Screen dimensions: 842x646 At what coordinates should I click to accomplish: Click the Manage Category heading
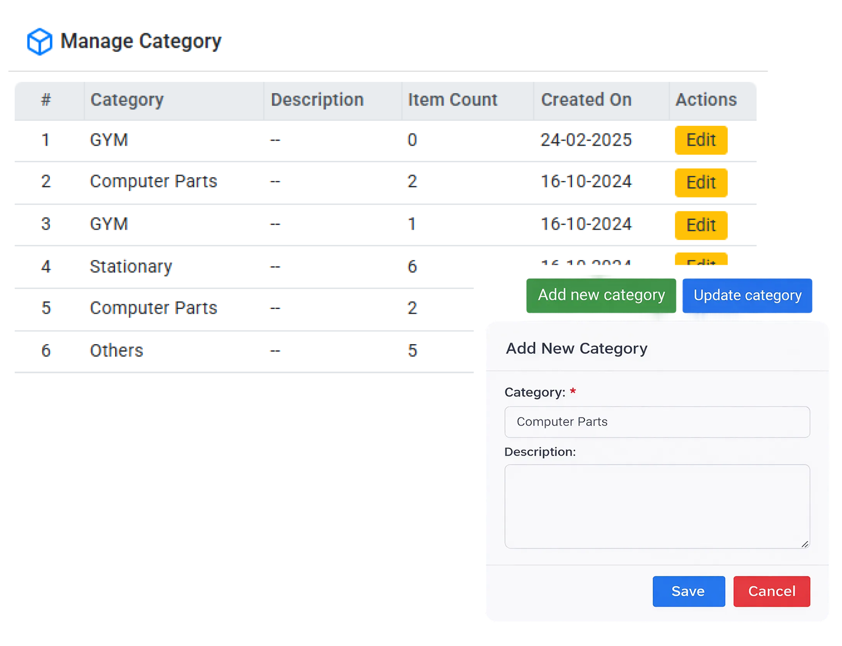(x=141, y=41)
